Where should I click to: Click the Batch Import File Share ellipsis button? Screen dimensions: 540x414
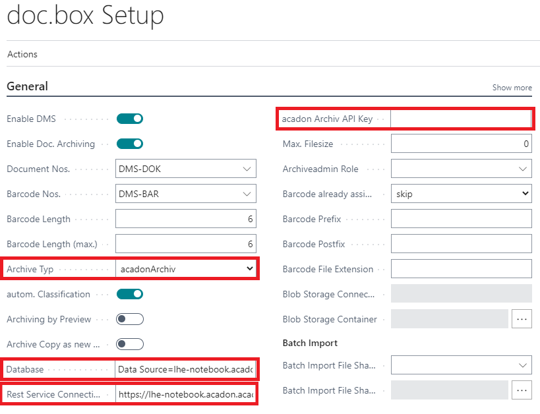(x=522, y=390)
